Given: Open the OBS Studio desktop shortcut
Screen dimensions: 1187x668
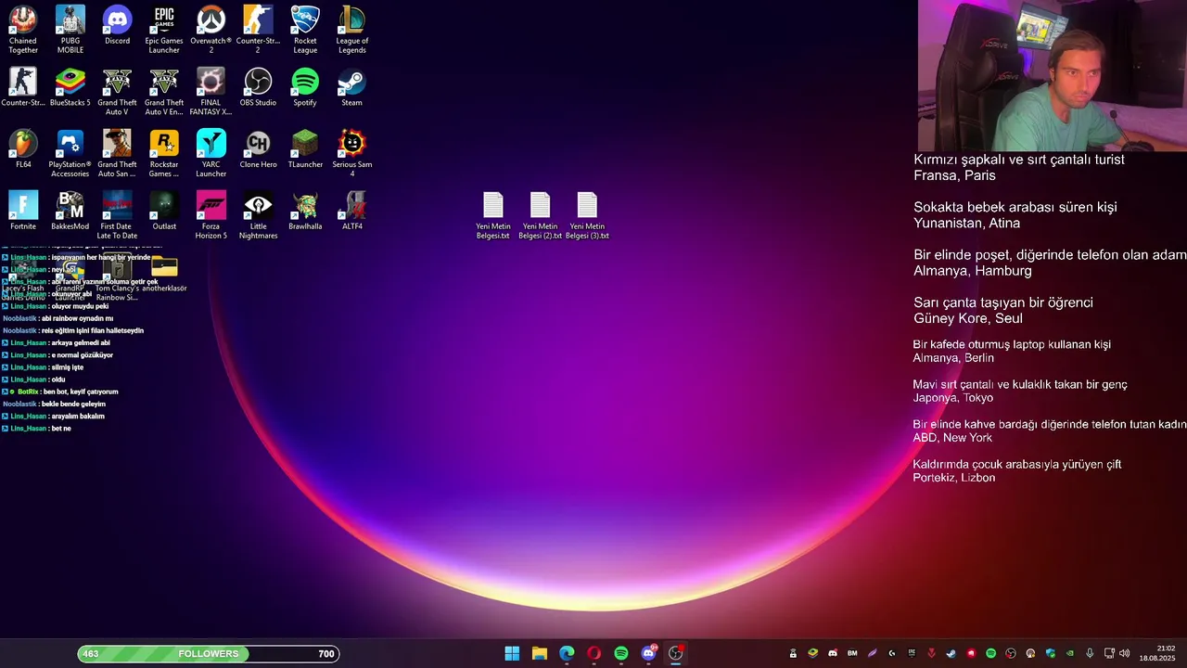Looking at the screenshot, I should (258, 87).
